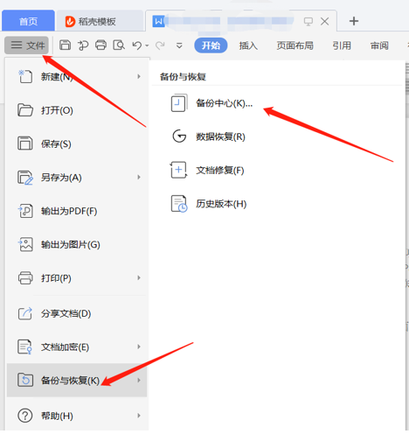Expand the 另存为(A) submenu arrow
The width and height of the screenshot is (409, 434).
(139, 177)
